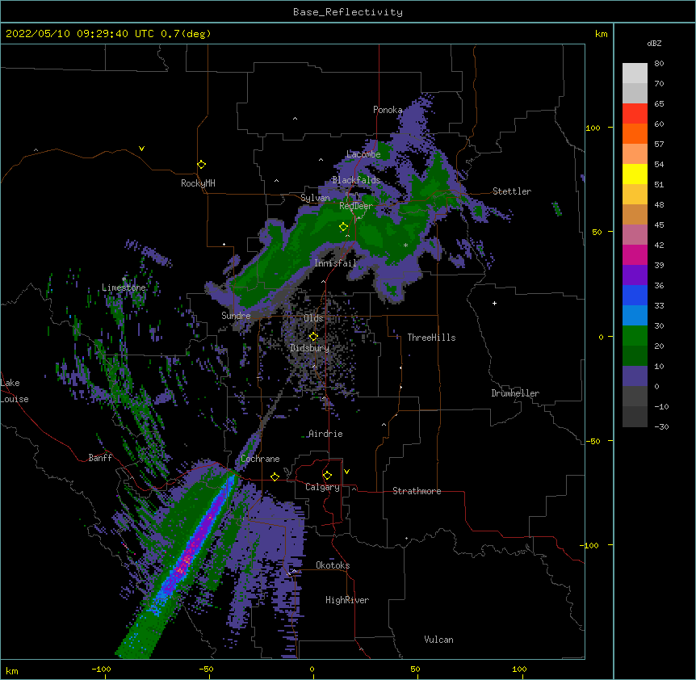The height and width of the screenshot is (680, 696).
Task: Click the Lake Louise label
Action: tap(15, 391)
